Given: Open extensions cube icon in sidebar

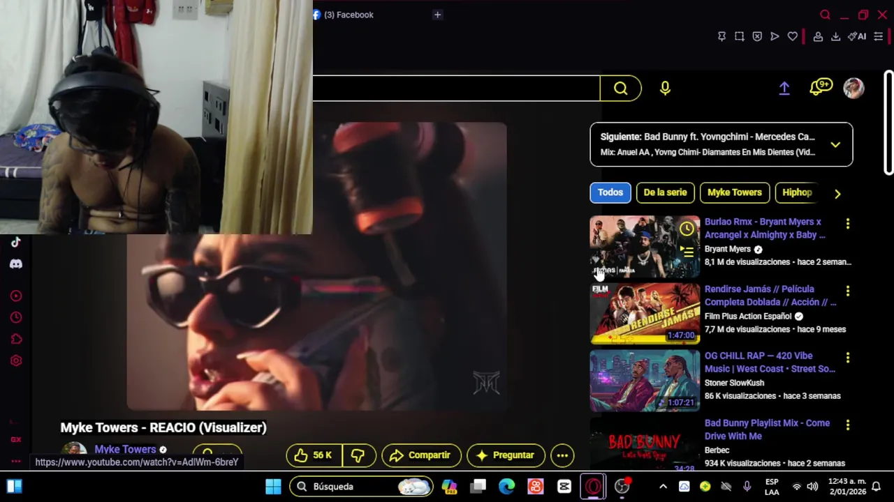Looking at the screenshot, I should point(15,339).
